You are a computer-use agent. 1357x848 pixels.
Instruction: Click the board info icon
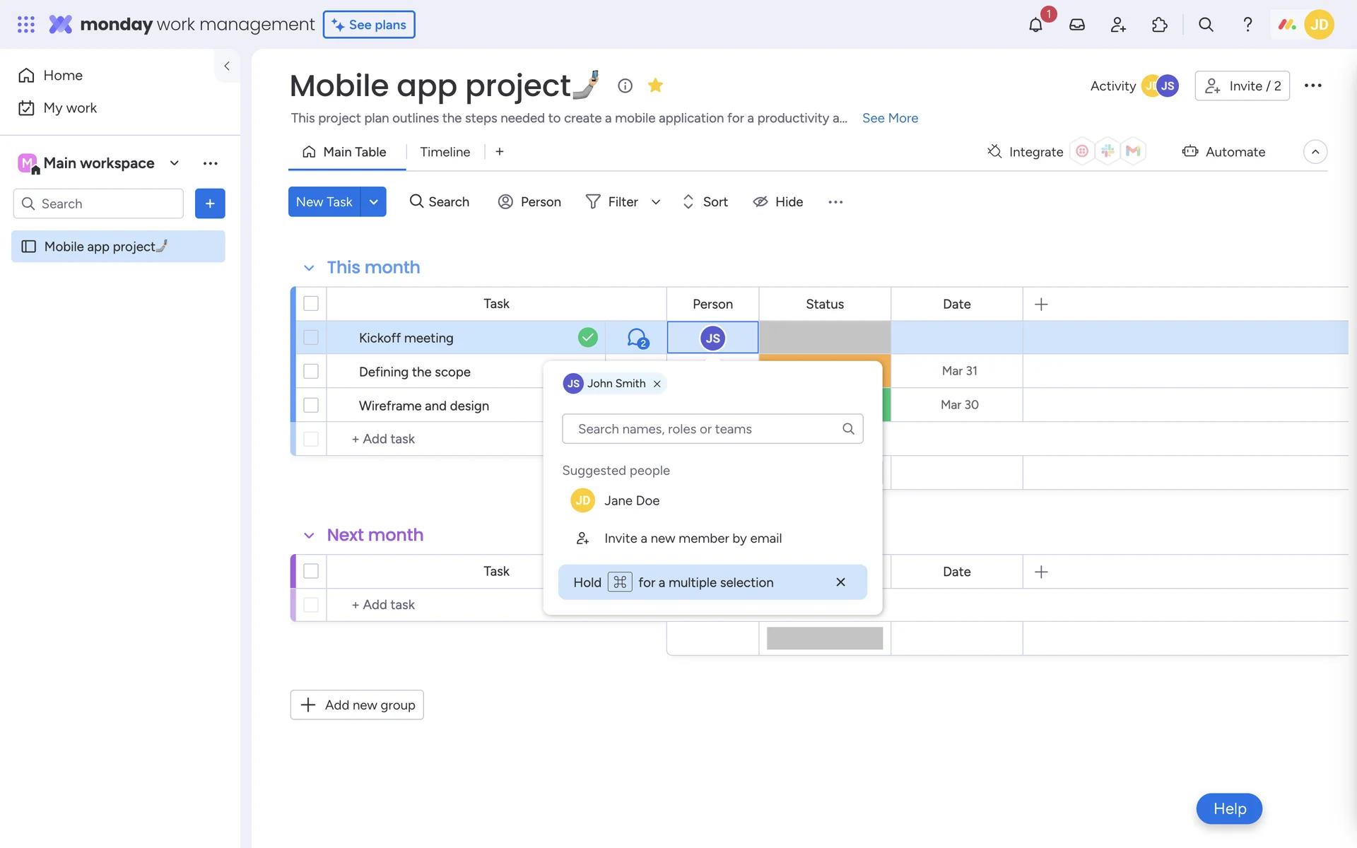click(625, 86)
